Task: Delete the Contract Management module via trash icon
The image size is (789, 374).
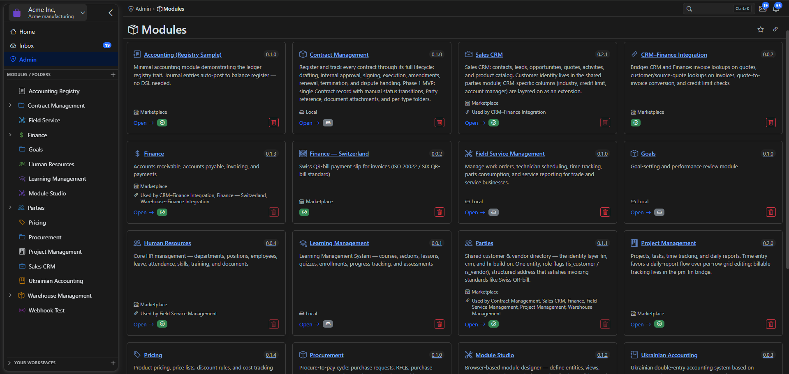Action: (440, 123)
